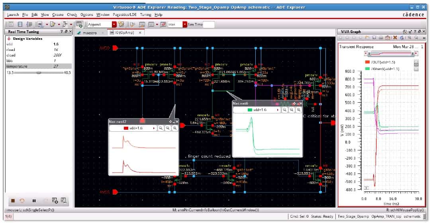This screenshot has height=224, width=431.
Task: Click the pin icon in net6 popup
Action: (x=294, y=103)
